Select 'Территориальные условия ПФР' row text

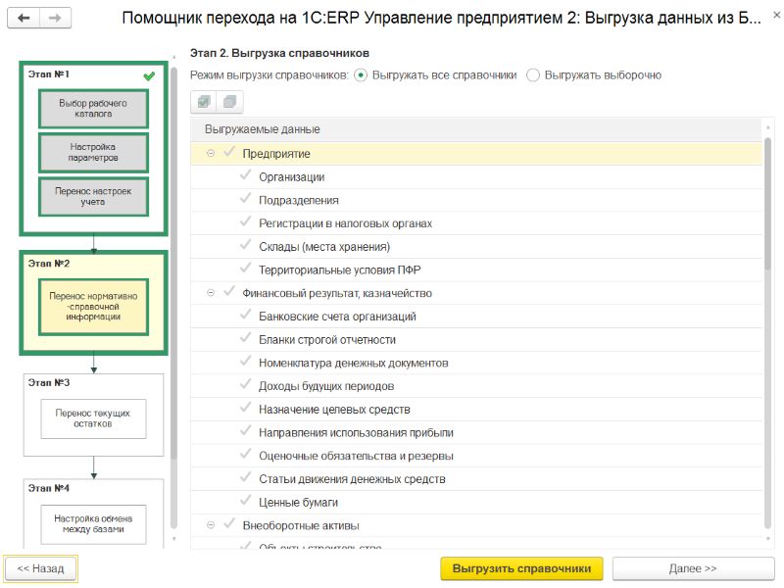tap(339, 270)
